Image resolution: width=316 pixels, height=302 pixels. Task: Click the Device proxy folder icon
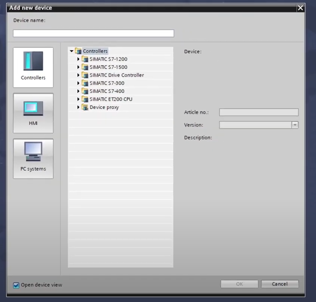[x=85, y=107]
